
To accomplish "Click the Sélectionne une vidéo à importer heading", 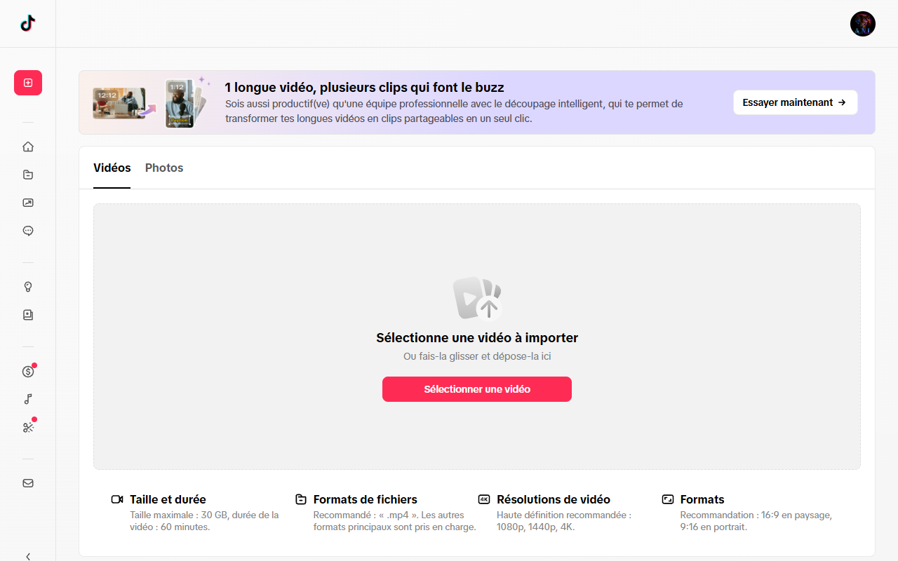I will point(477,337).
